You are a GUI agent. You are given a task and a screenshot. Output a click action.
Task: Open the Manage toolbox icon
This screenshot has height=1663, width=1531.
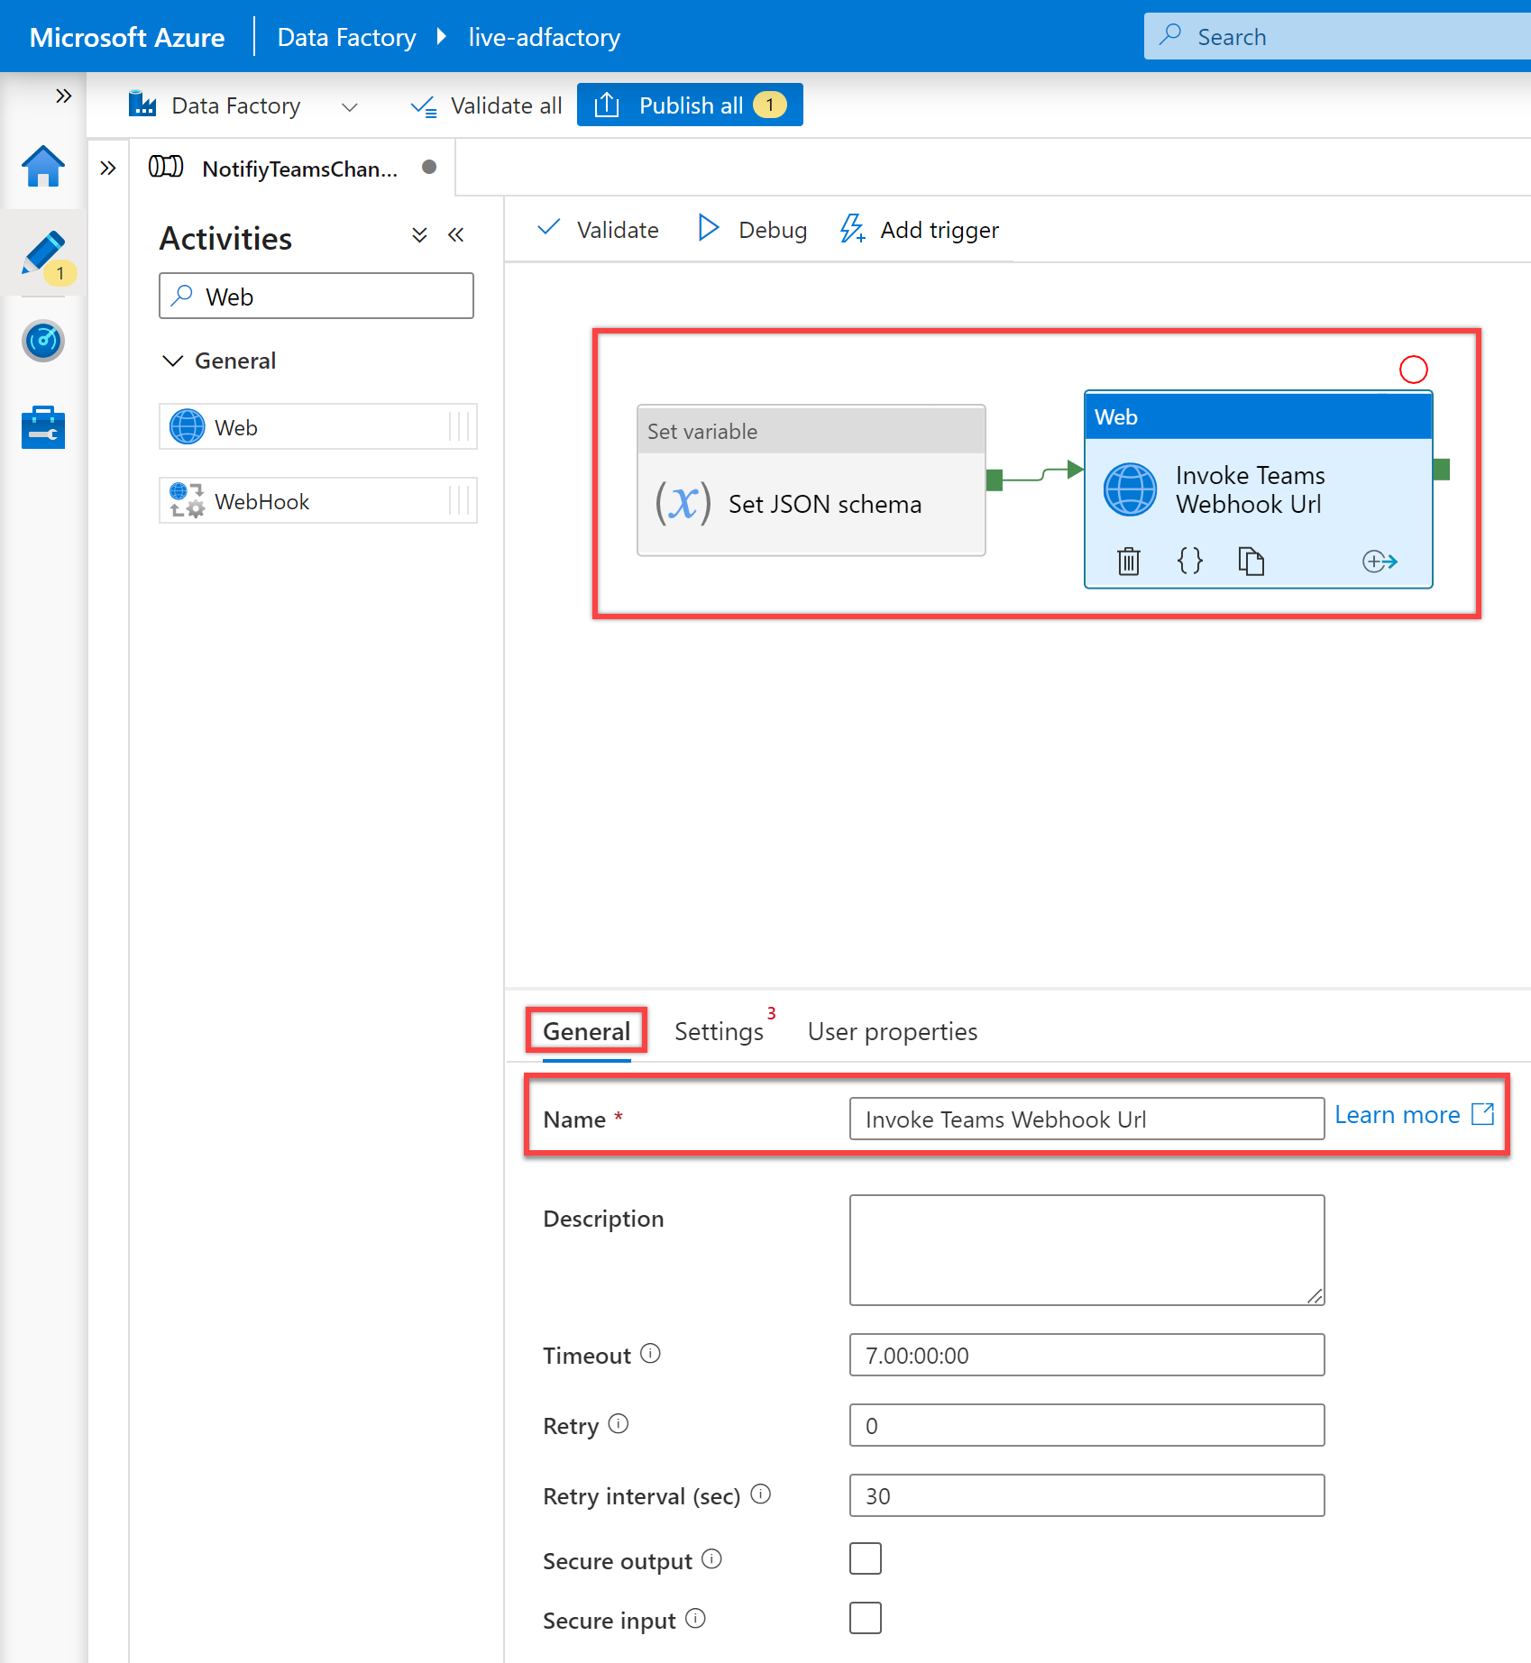pos(43,427)
